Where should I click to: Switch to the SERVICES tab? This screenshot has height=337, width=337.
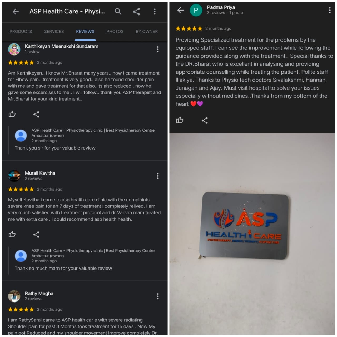coord(54,31)
